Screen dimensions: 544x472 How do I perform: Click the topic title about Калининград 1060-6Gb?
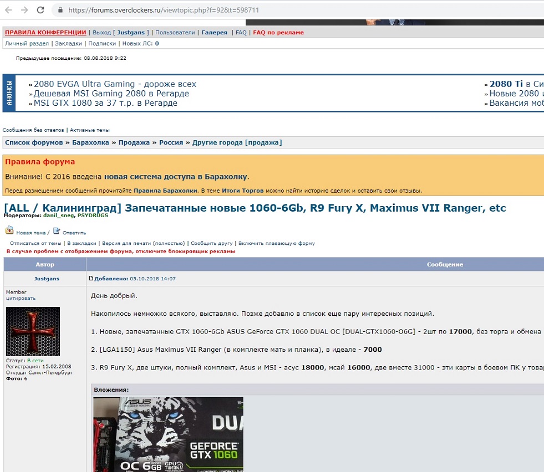click(x=255, y=208)
